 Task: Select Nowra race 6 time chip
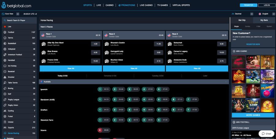104,130
